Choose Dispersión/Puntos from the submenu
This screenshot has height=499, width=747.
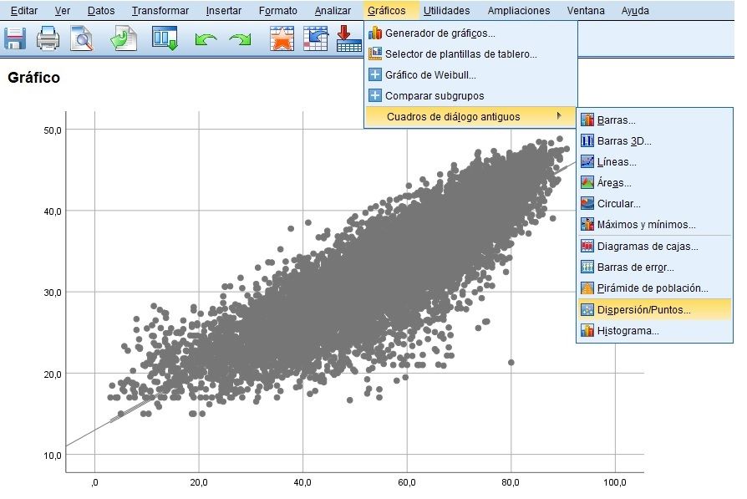[x=643, y=310]
